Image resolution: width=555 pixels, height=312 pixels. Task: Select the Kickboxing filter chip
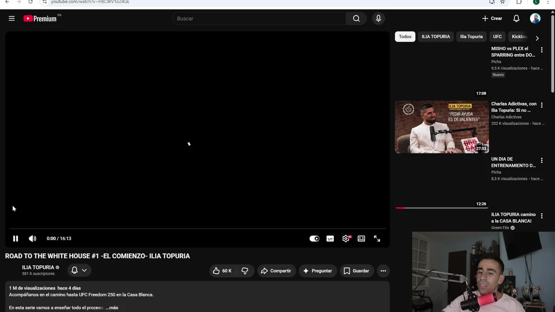point(519,36)
